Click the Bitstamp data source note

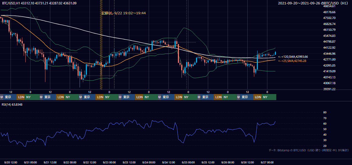[309, 150]
